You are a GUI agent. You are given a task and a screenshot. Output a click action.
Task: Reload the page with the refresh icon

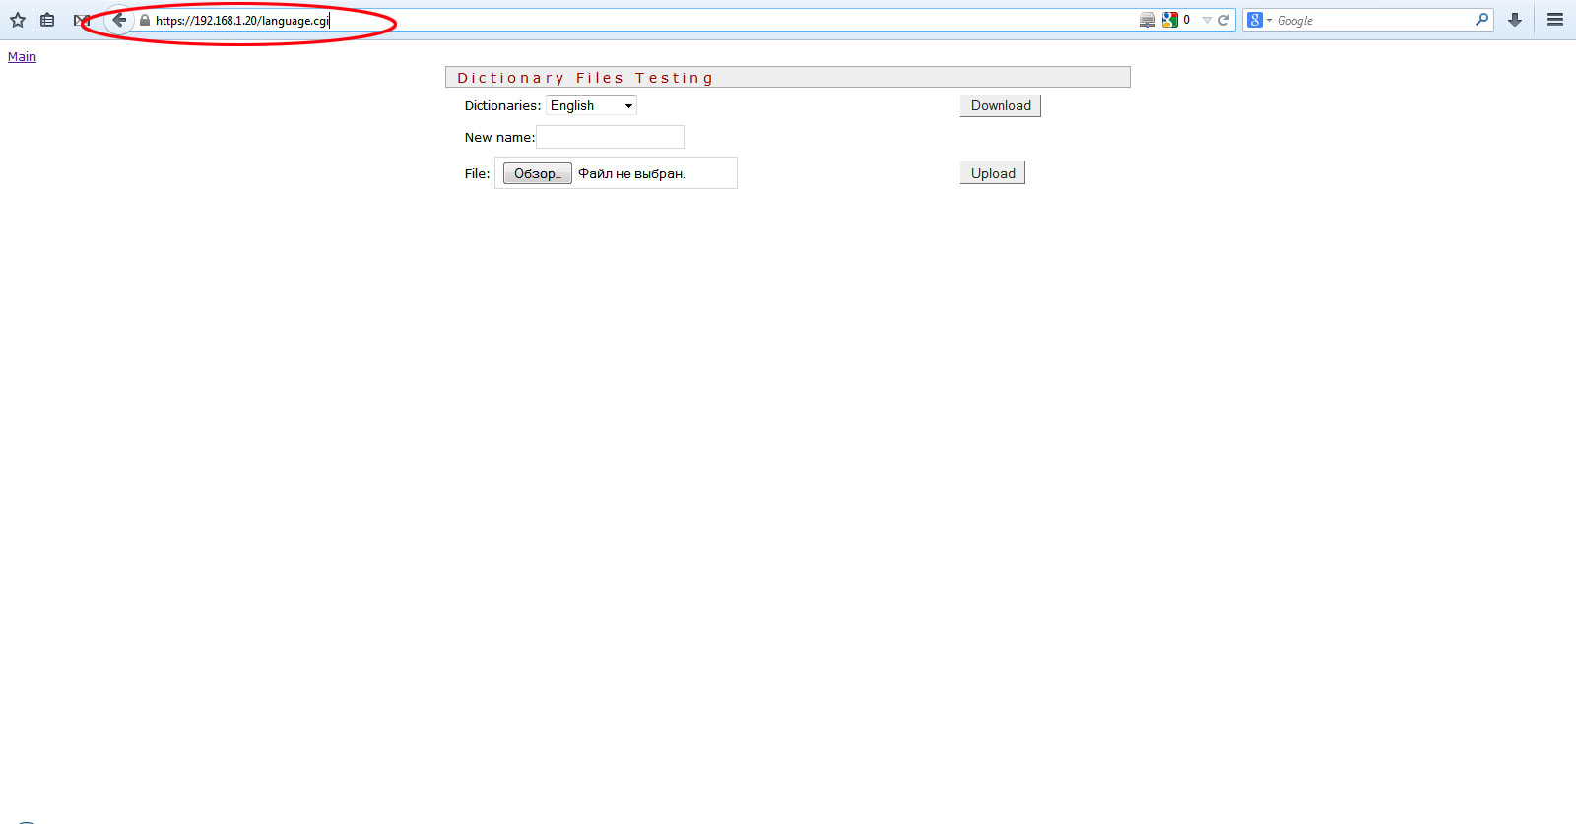1224,20
